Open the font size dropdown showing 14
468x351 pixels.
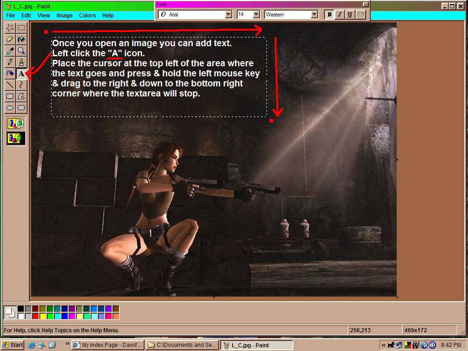pyautogui.click(x=256, y=15)
